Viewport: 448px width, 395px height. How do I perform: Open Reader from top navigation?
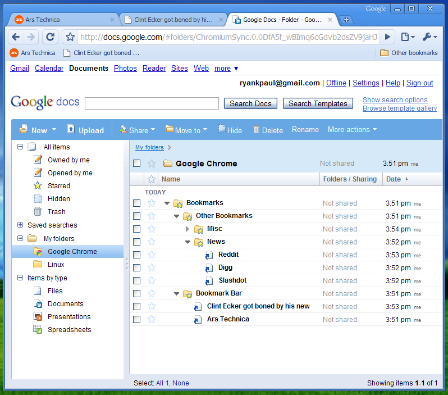click(x=154, y=69)
